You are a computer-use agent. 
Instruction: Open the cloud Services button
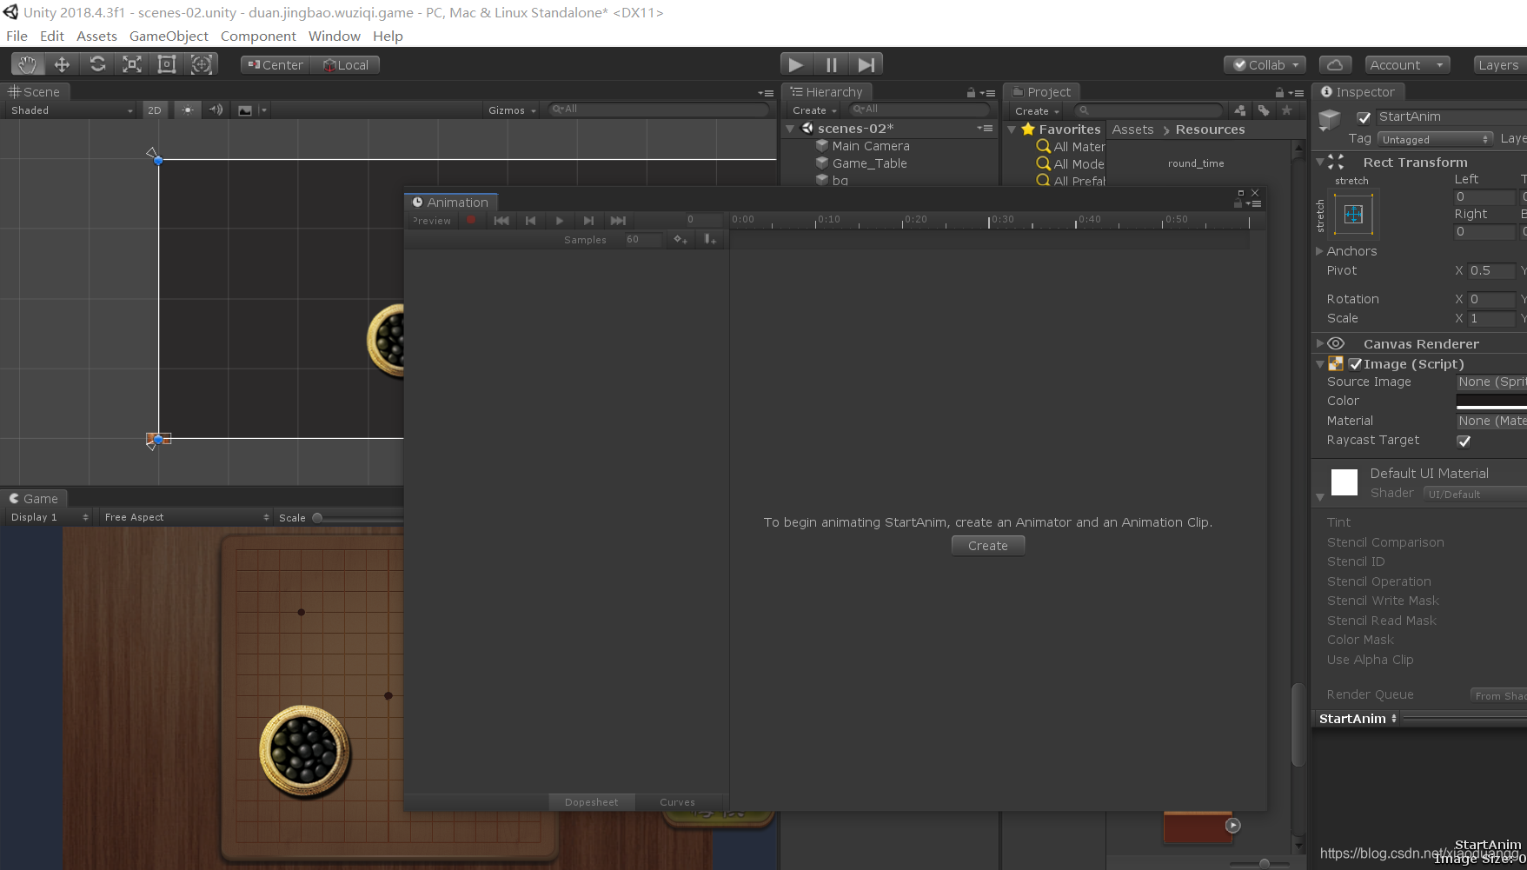1335,65
